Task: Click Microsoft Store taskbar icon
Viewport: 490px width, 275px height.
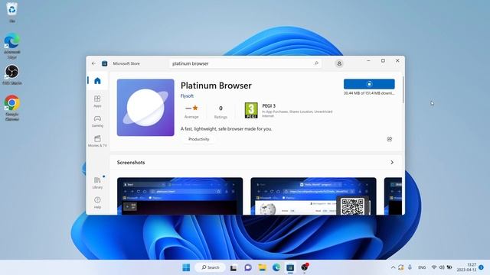Action: [x=290, y=267]
